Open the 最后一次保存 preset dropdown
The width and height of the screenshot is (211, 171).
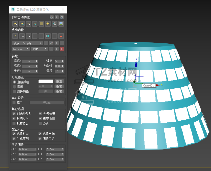[27, 43]
